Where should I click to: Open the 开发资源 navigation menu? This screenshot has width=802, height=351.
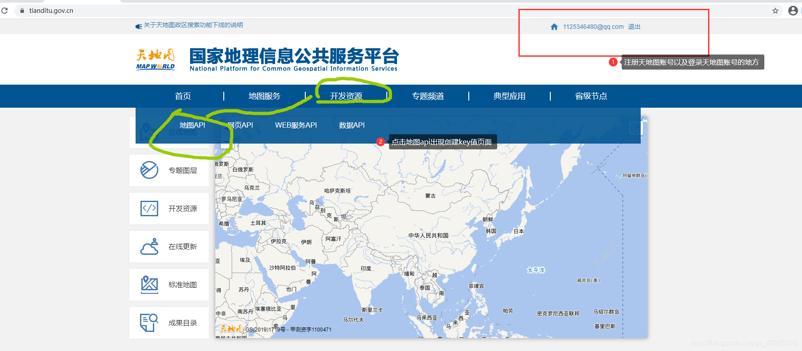click(346, 96)
